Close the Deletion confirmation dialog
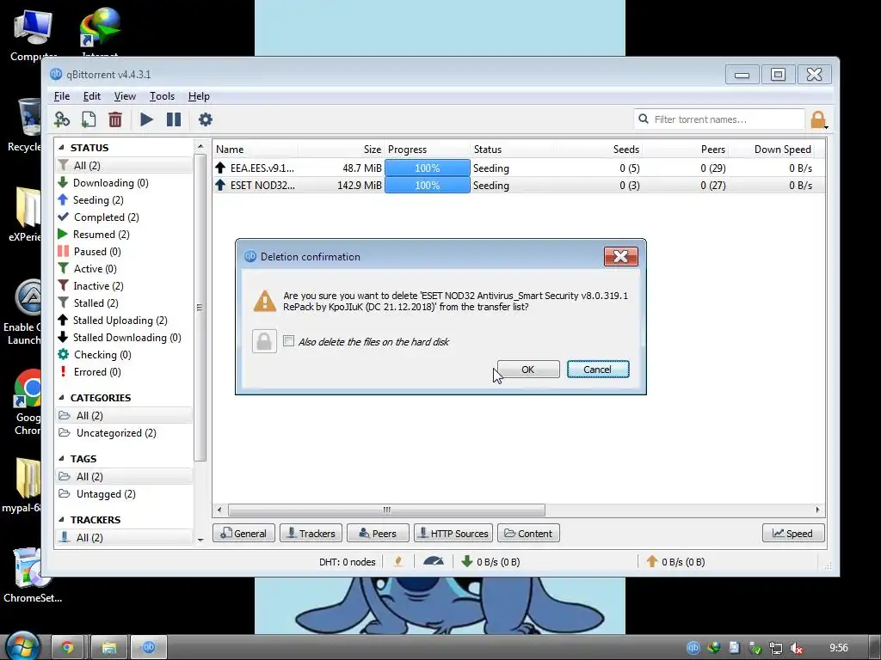This screenshot has width=881, height=660. click(x=621, y=256)
